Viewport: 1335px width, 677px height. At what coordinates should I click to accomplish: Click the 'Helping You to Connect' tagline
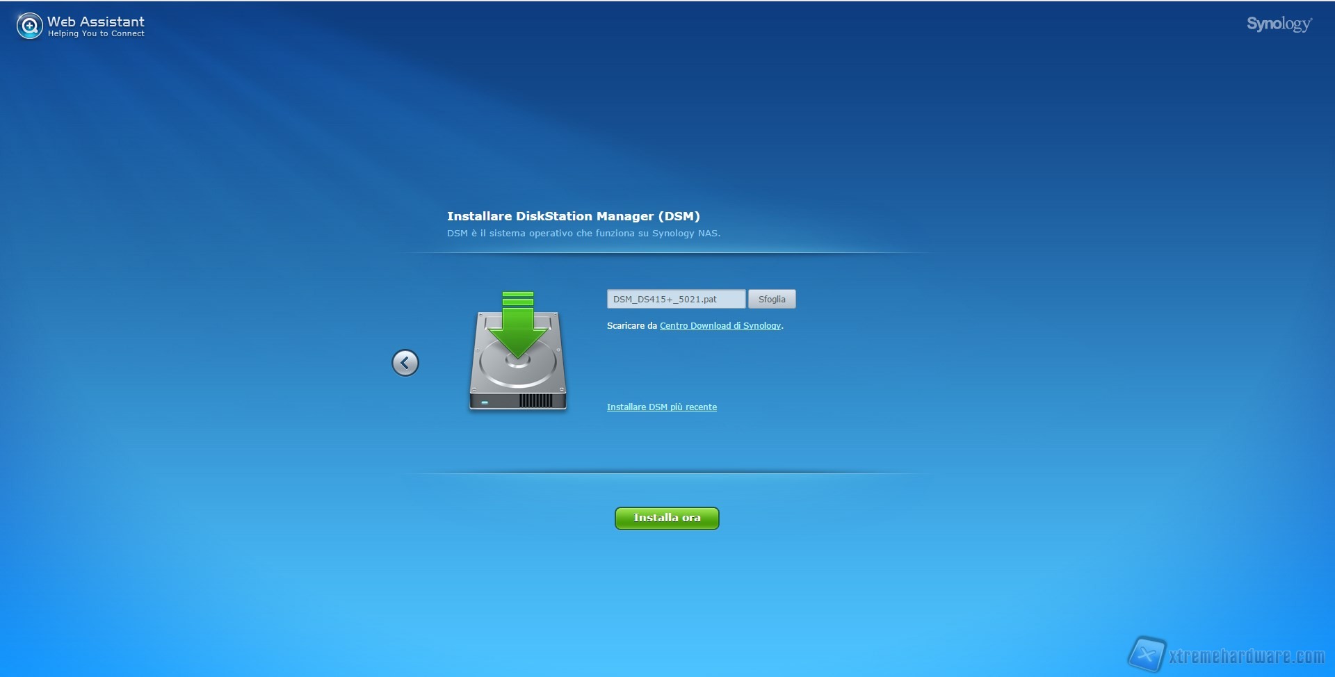point(96,34)
